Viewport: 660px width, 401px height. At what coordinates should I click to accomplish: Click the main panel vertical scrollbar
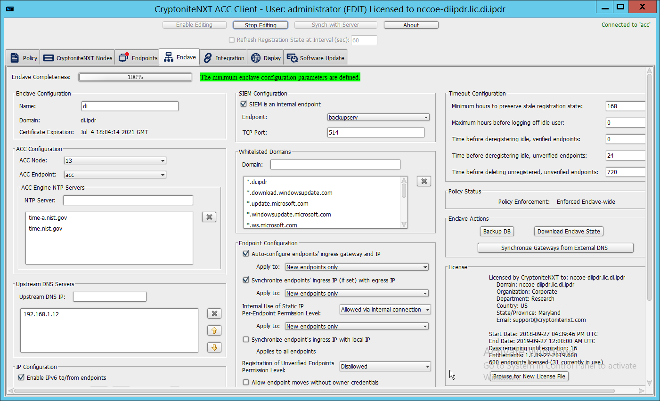click(649, 188)
